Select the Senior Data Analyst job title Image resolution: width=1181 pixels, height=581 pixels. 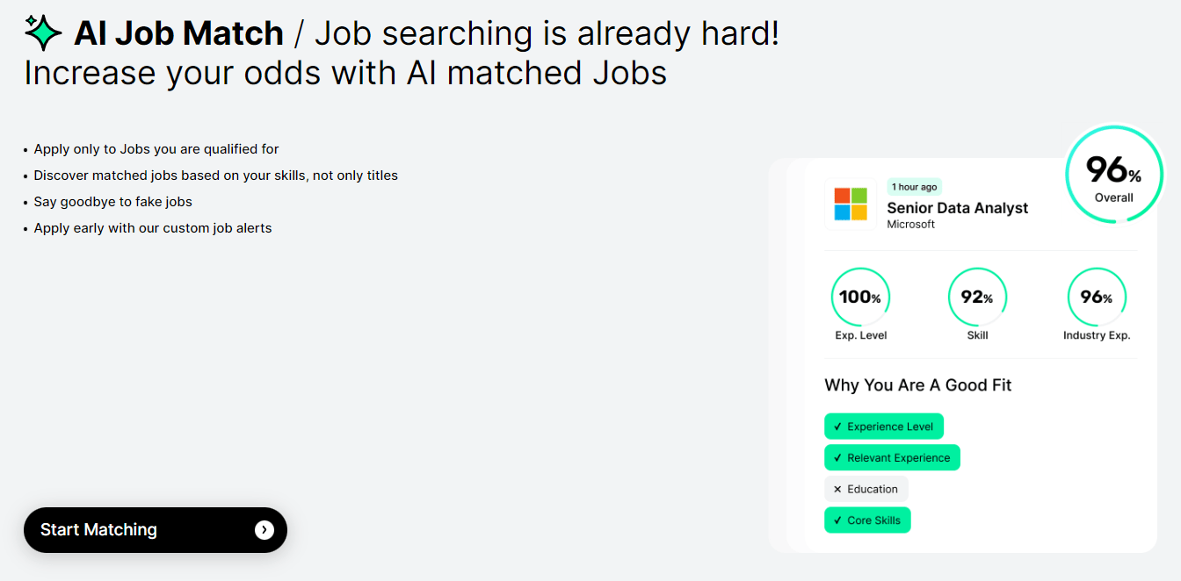957,208
